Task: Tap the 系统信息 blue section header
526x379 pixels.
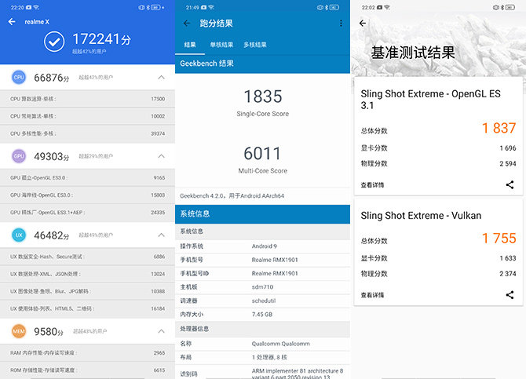Action: point(262,214)
